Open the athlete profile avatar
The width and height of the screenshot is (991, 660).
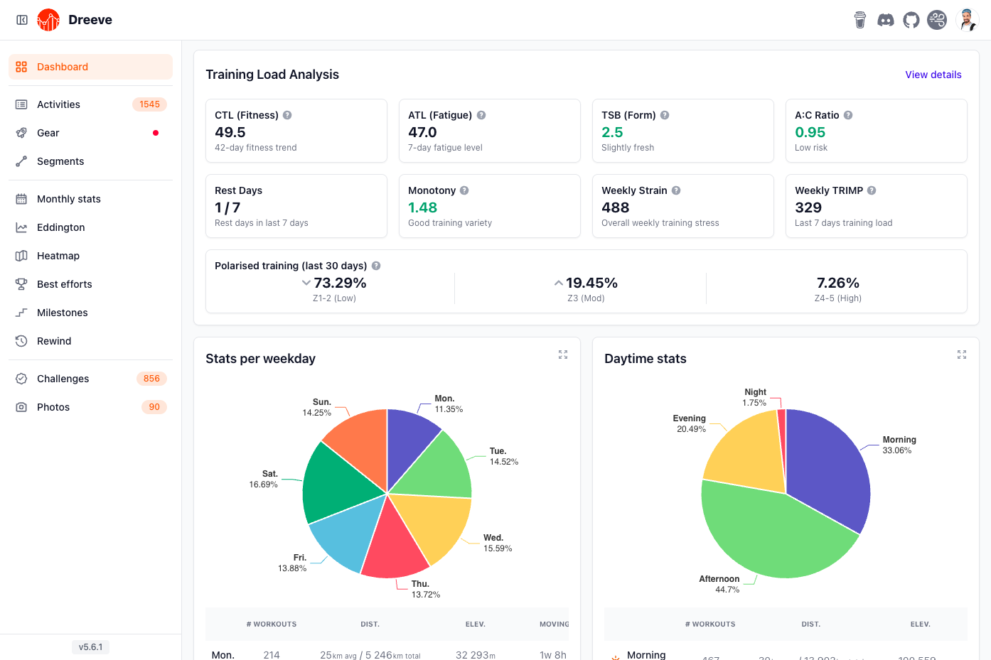(x=968, y=20)
